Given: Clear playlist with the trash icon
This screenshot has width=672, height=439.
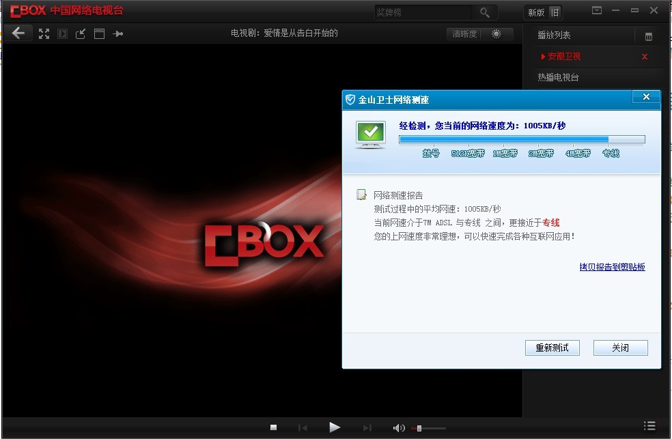Looking at the screenshot, I should coord(648,37).
